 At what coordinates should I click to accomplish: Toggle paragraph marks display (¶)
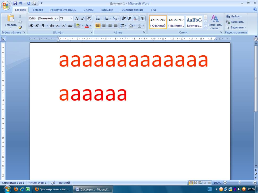143,18
